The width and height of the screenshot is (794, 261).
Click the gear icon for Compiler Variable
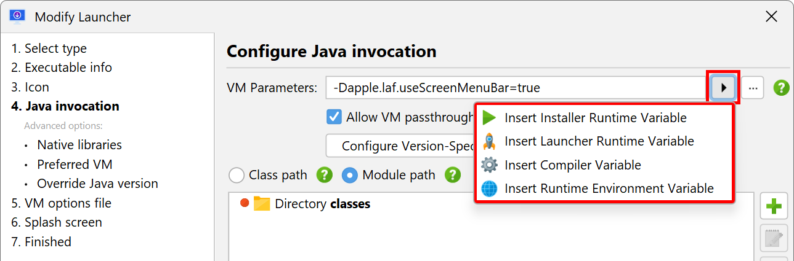pyautogui.click(x=490, y=165)
